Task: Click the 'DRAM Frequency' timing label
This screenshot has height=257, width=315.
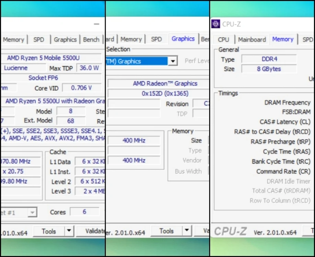Action: click(x=288, y=102)
